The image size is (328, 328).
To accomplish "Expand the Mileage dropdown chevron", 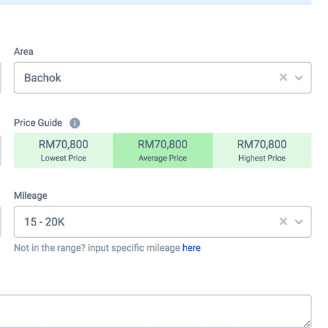I will click(x=299, y=221).
